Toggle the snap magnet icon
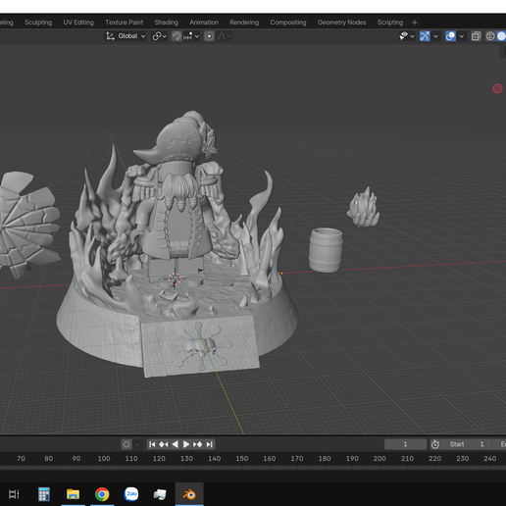This screenshot has width=506, height=506. pyautogui.click(x=177, y=36)
